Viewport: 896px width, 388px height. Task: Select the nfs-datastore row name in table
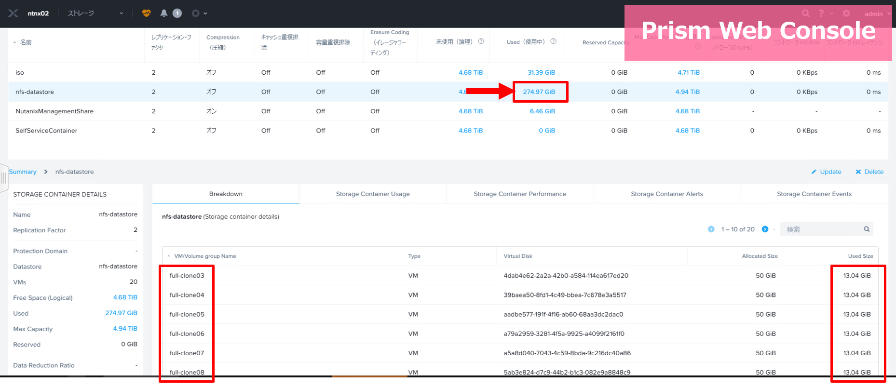35,92
